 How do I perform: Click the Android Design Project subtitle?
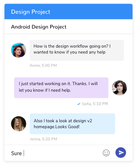39,27
